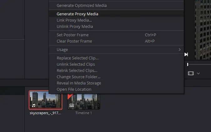Click the audio note icon on skyscrapers clip
The width and height of the screenshot is (211, 132).
33,105
